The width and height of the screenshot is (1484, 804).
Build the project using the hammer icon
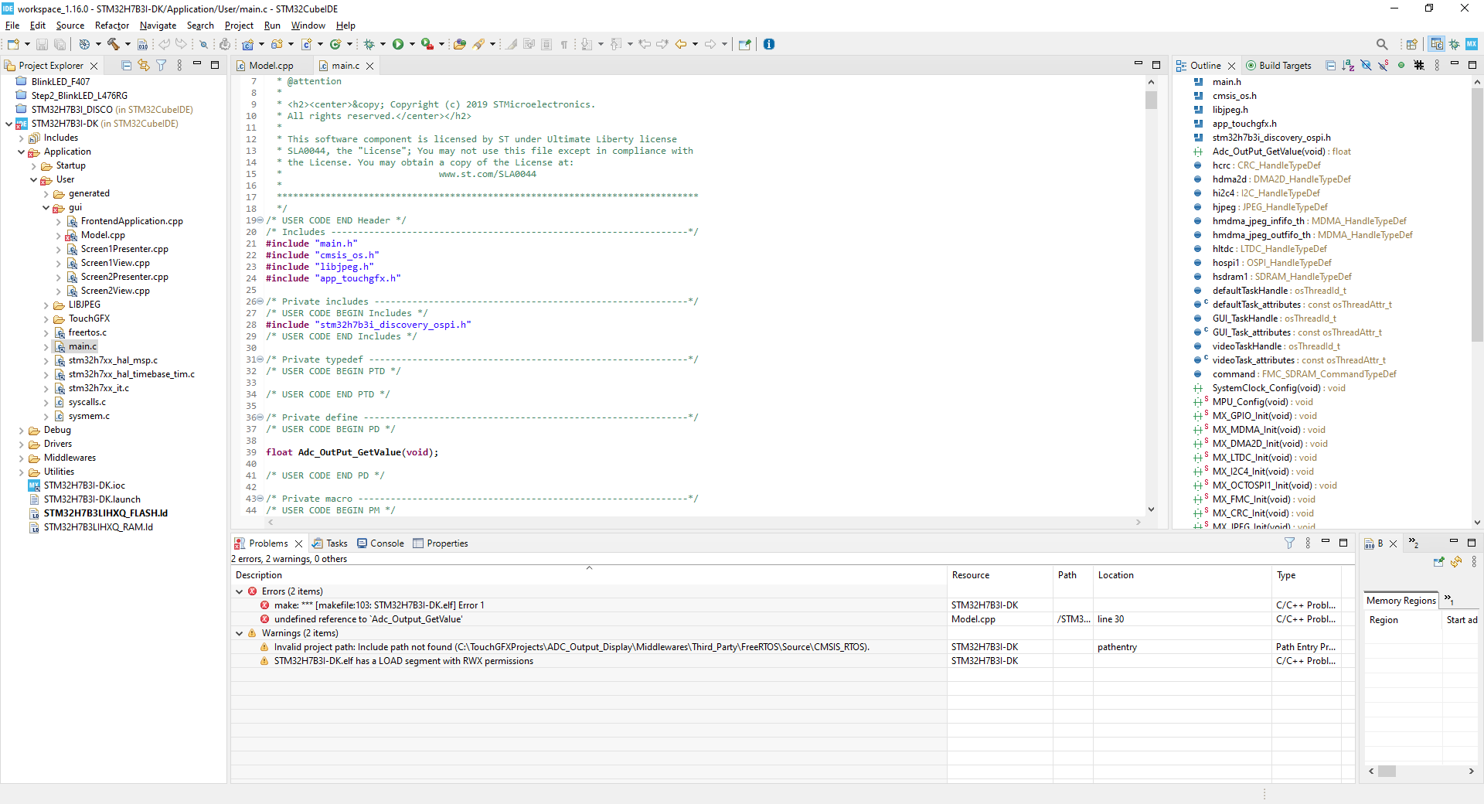(114, 44)
